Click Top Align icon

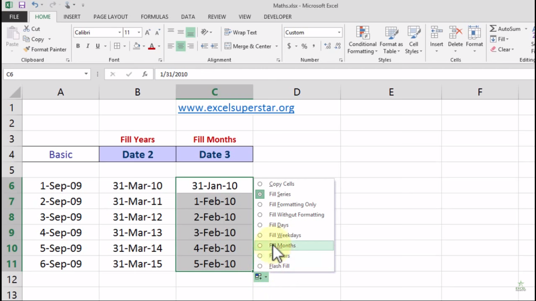(171, 32)
